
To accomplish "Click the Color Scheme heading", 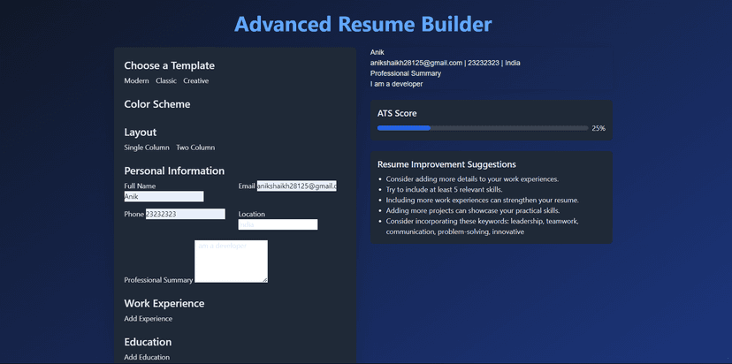I will [156, 104].
